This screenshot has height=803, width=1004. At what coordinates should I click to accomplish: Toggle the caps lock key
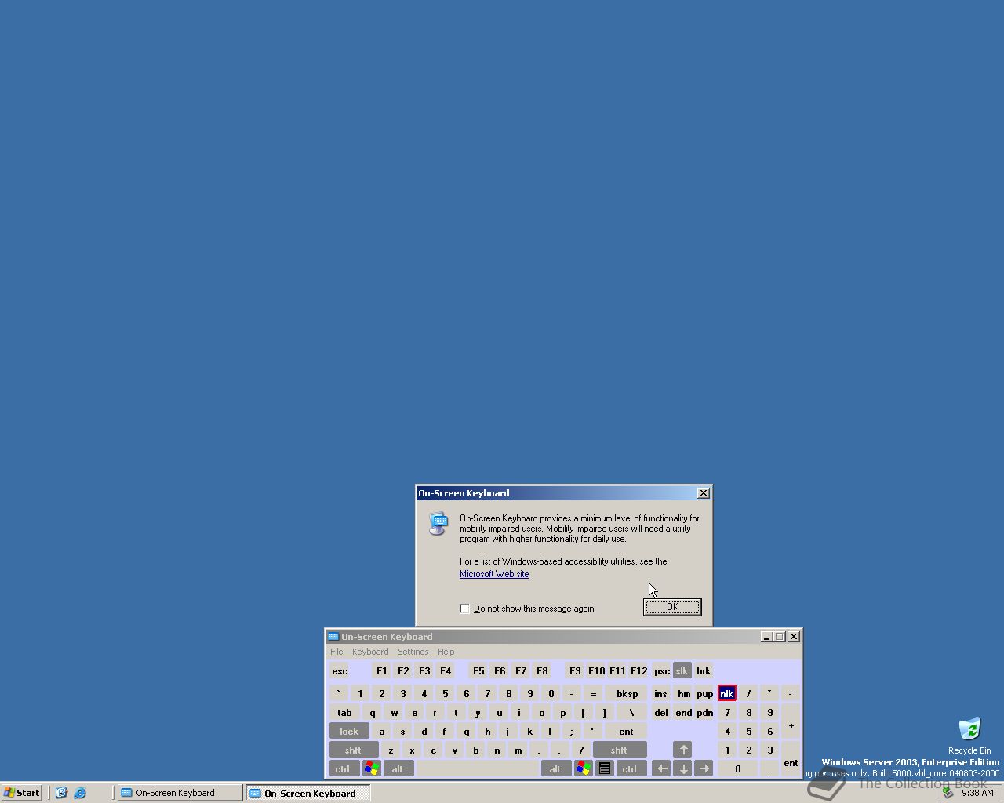[x=349, y=731]
